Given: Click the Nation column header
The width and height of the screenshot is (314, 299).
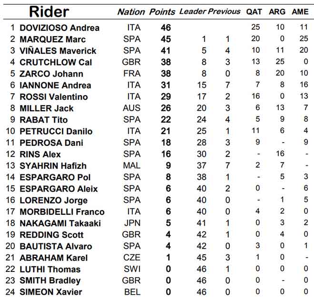Looking at the screenshot, I should 131,12.
